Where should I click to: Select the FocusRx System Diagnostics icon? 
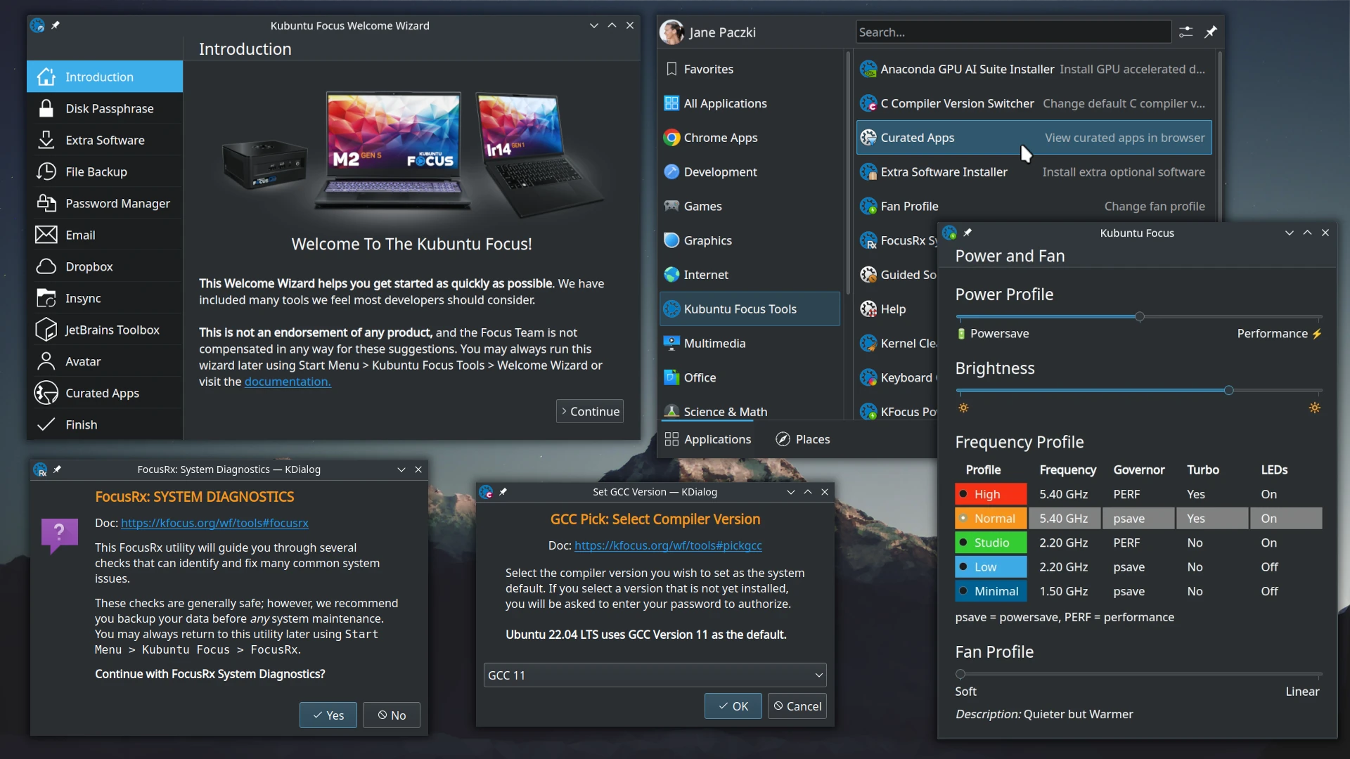click(x=868, y=240)
